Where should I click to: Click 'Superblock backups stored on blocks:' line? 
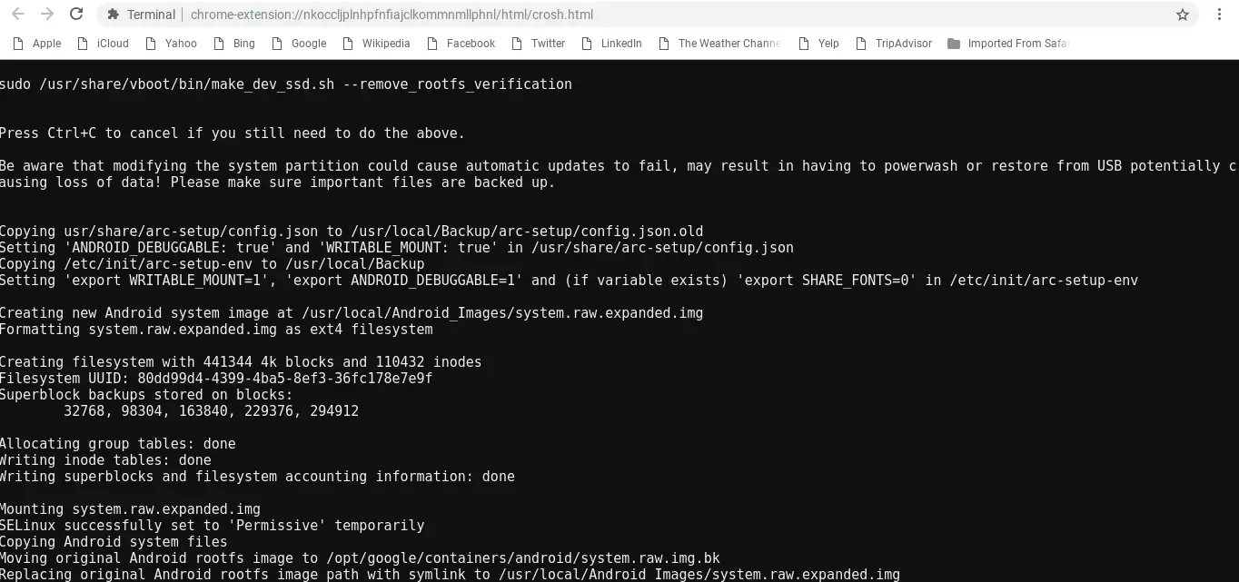pos(146,394)
